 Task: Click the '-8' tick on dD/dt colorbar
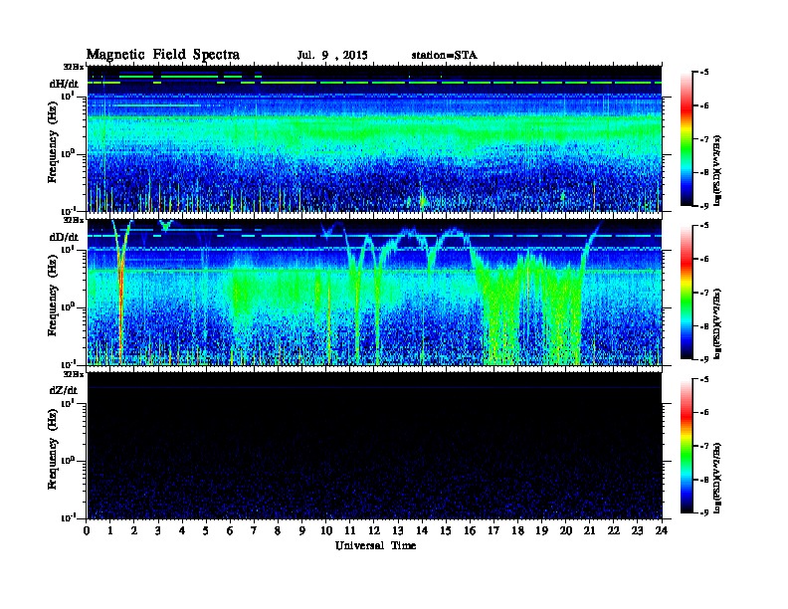click(x=704, y=325)
